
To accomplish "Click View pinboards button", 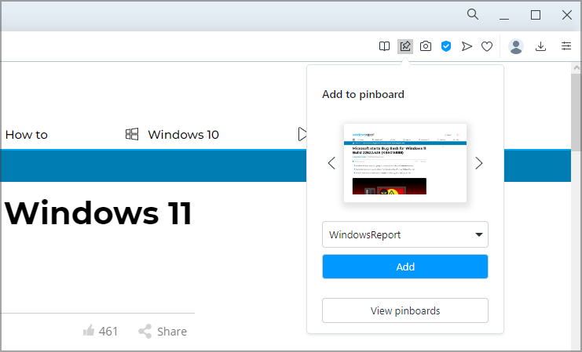I will click(x=405, y=310).
